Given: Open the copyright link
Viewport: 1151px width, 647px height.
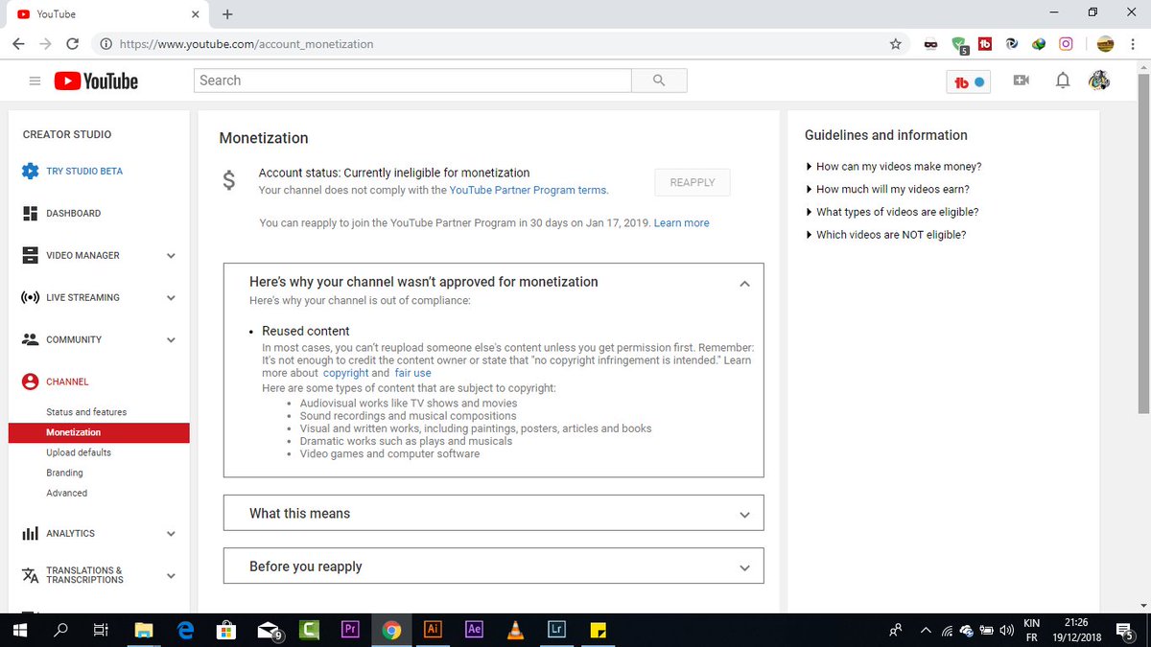Looking at the screenshot, I should [x=345, y=373].
